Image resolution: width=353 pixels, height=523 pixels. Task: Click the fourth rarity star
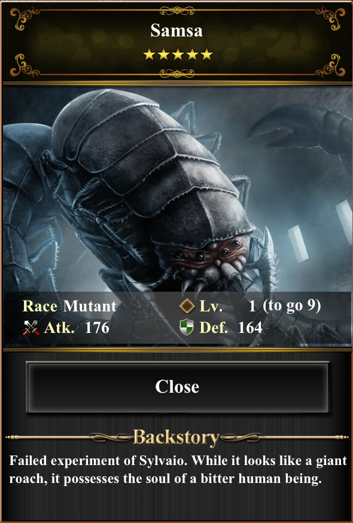[x=193, y=54]
